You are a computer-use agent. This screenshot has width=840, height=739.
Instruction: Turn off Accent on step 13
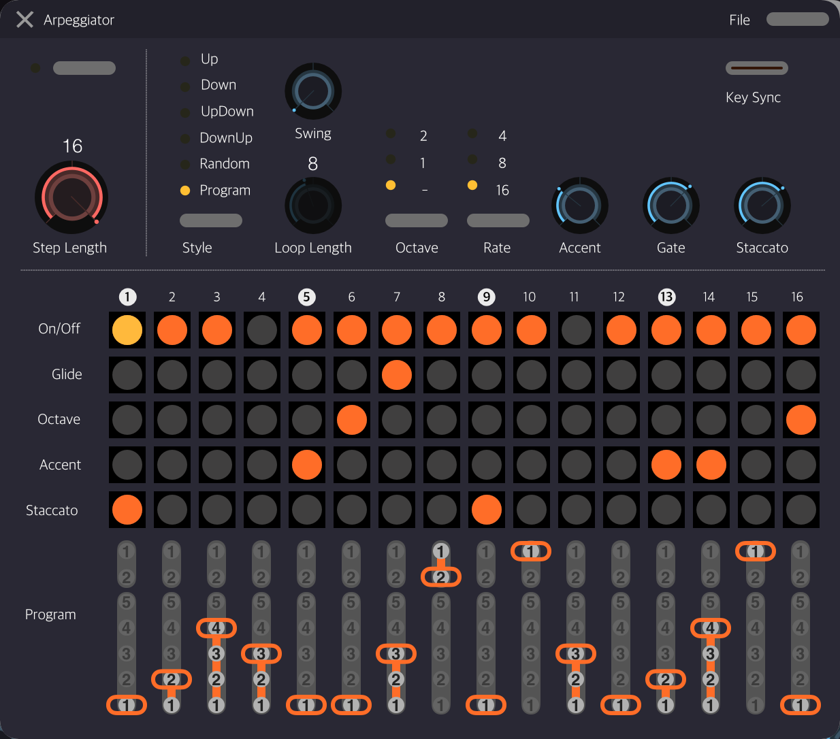pyautogui.click(x=666, y=465)
